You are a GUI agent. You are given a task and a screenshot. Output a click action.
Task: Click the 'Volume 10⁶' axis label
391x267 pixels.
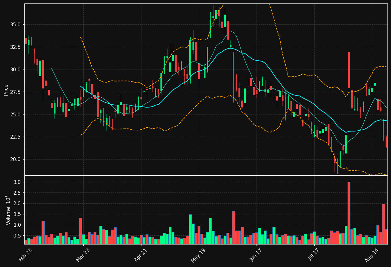tap(7, 210)
